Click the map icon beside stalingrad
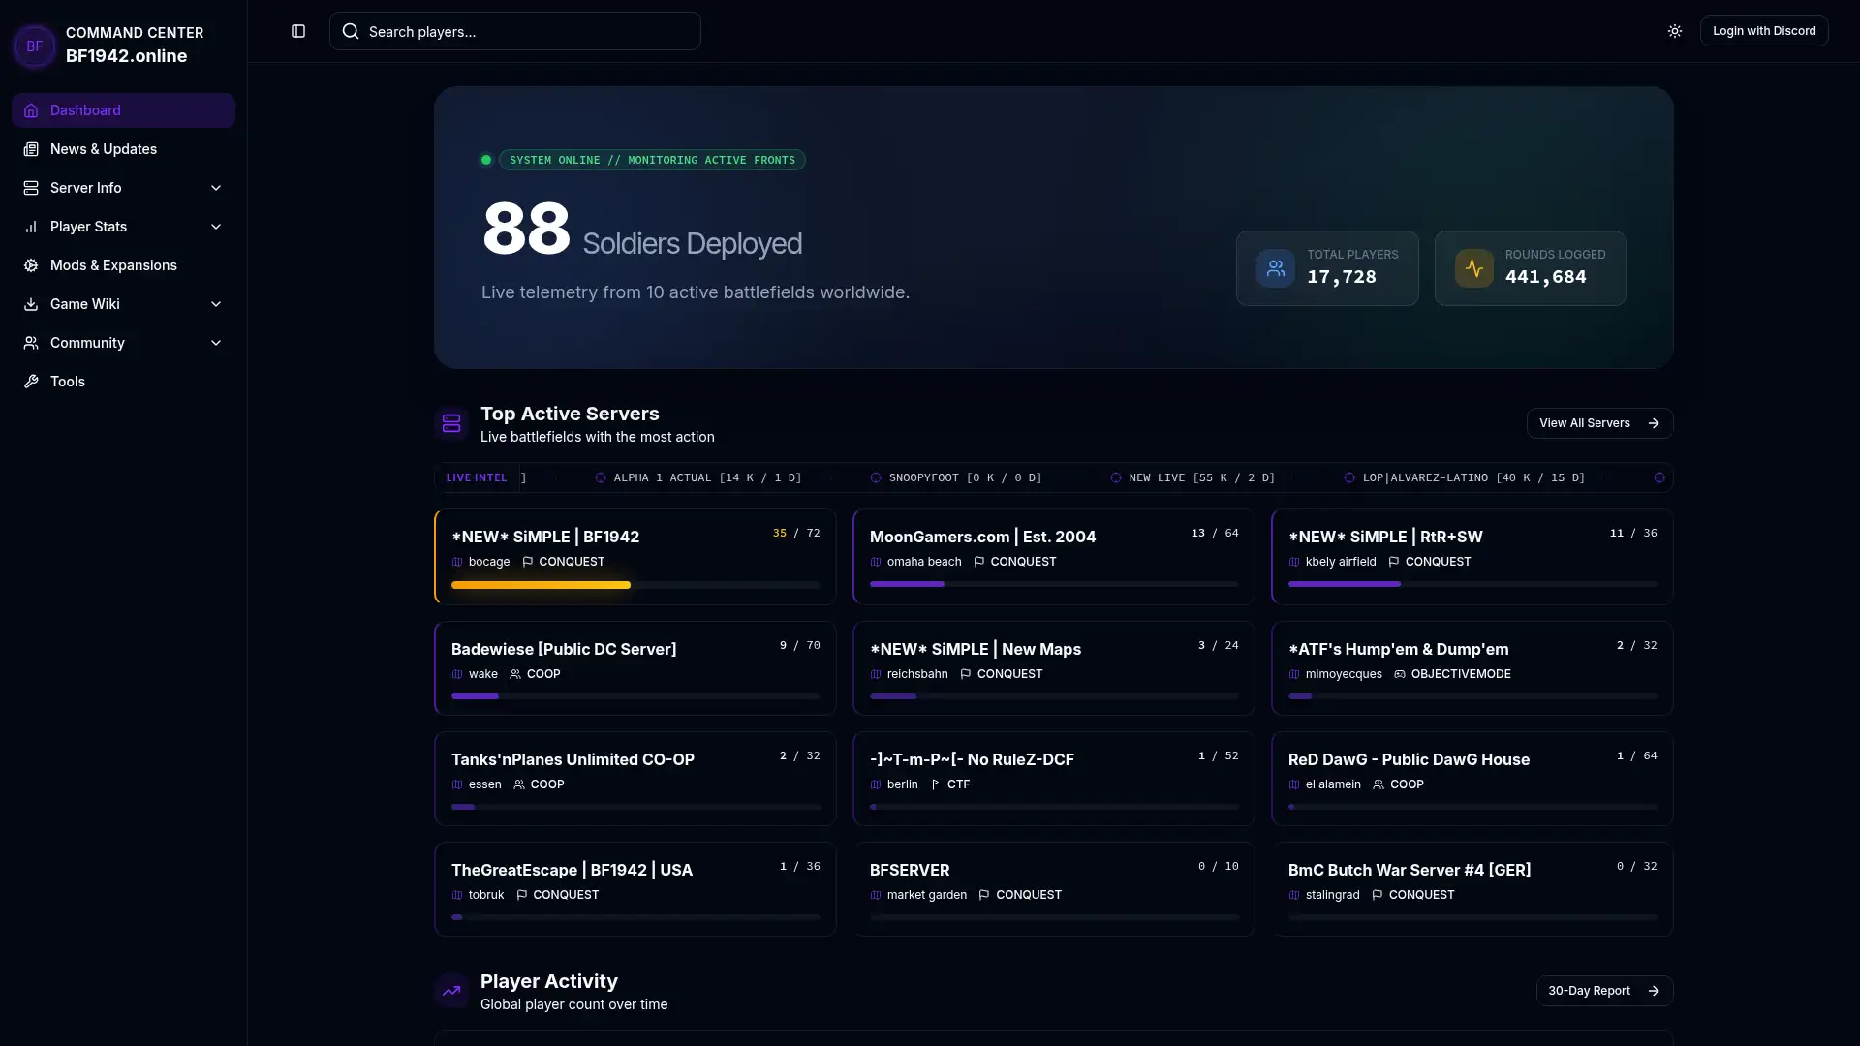The image size is (1860, 1046). point(1294,895)
